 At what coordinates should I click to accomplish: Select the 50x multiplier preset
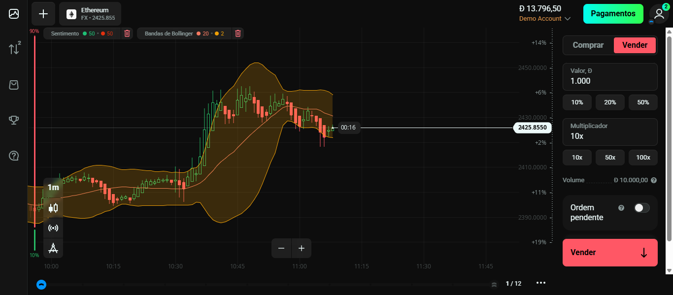(x=610, y=158)
